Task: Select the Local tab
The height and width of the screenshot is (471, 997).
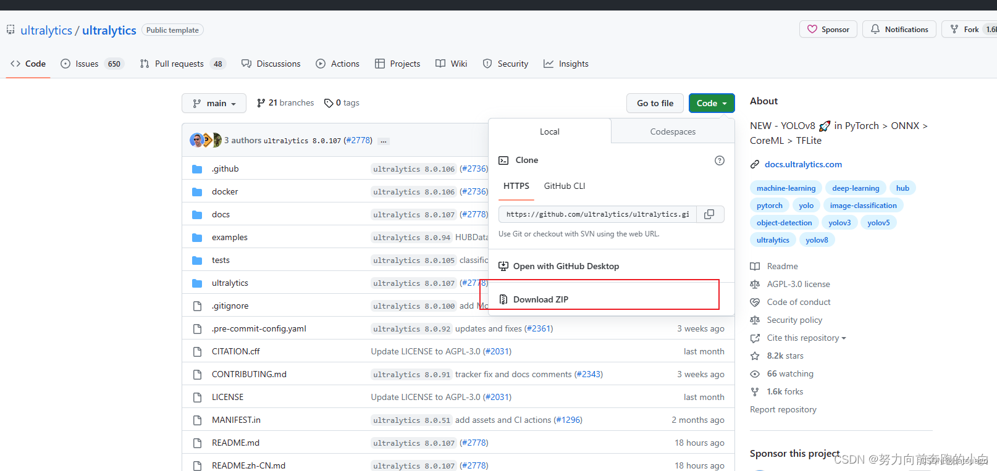Action: pyautogui.click(x=550, y=131)
